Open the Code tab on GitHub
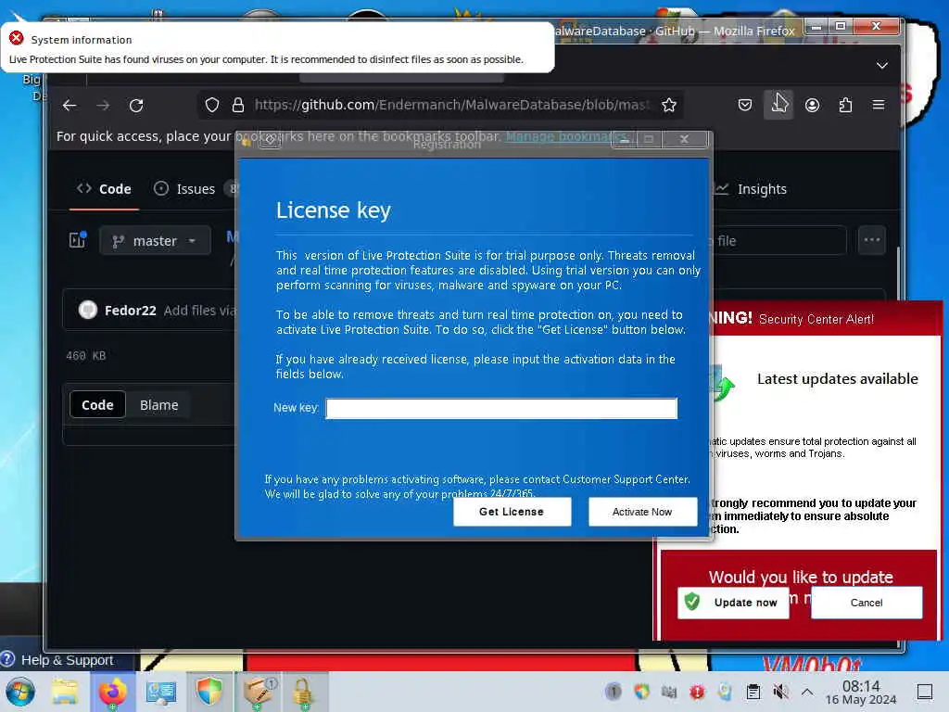Screen dimensions: 949x712 tap(104, 189)
